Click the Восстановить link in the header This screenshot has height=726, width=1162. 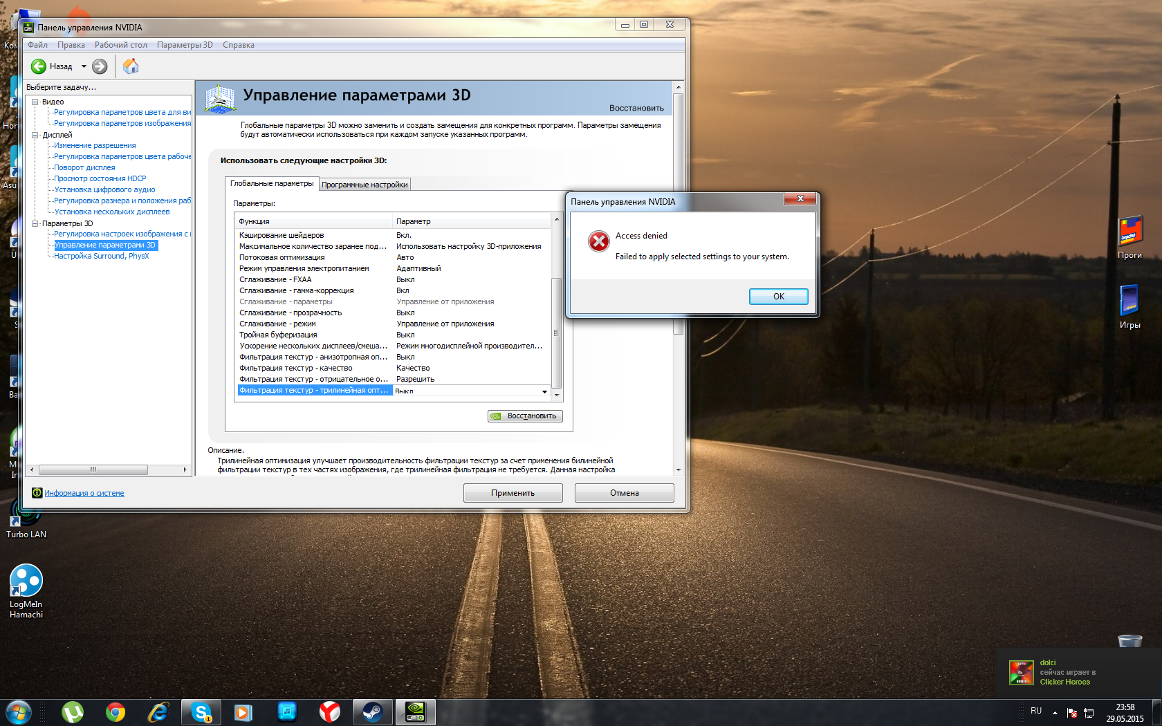coord(636,108)
